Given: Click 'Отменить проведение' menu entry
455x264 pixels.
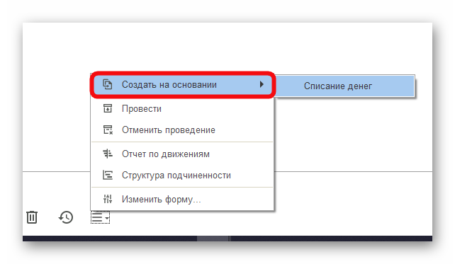Looking at the screenshot, I should click(182, 130).
